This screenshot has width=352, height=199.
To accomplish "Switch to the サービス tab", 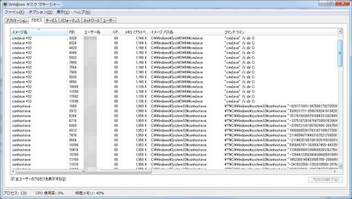I will pyautogui.click(x=51, y=20).
